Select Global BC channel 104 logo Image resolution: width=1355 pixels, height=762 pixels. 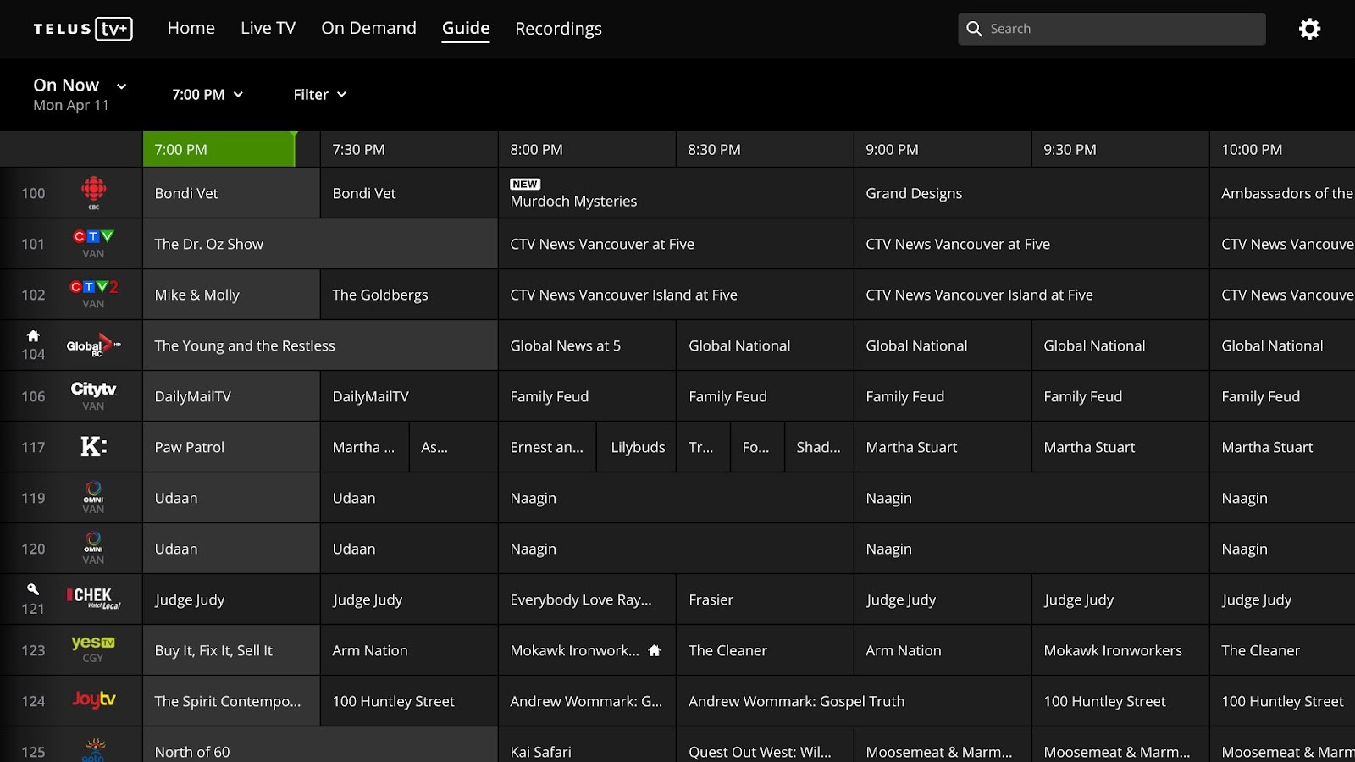pyautogui.click(x=93, y=345)
